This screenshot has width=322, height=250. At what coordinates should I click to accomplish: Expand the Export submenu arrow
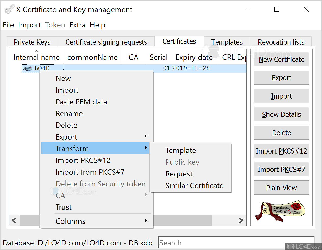[x=146, y=136]
